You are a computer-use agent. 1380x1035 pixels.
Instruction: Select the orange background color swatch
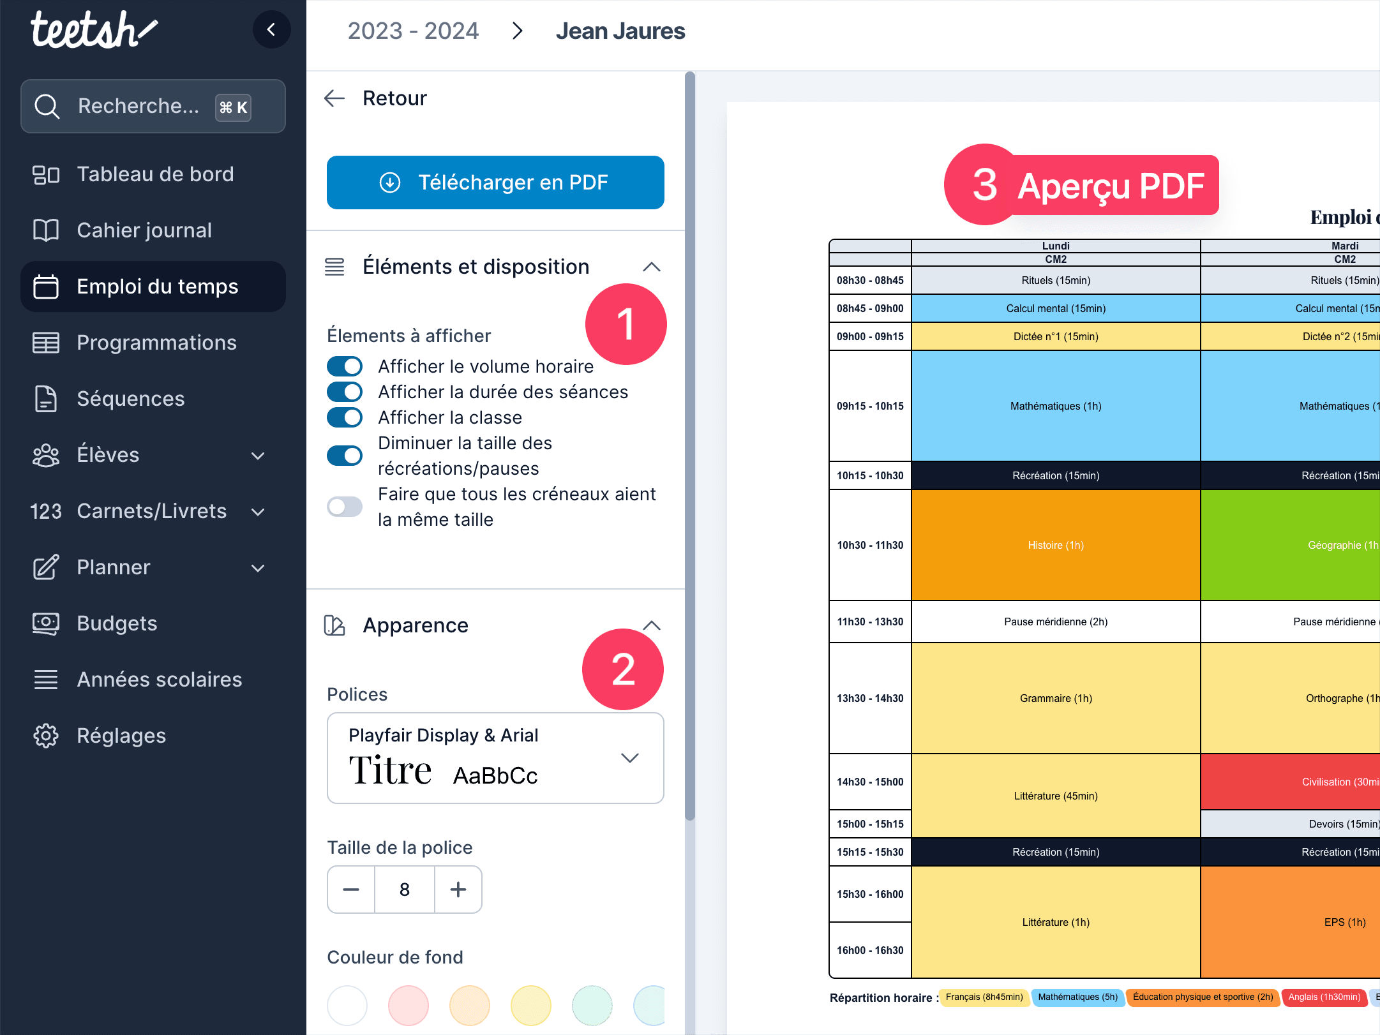tap(470, 1006)
